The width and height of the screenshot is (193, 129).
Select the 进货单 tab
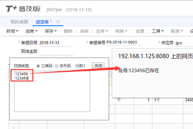(43, 22)
